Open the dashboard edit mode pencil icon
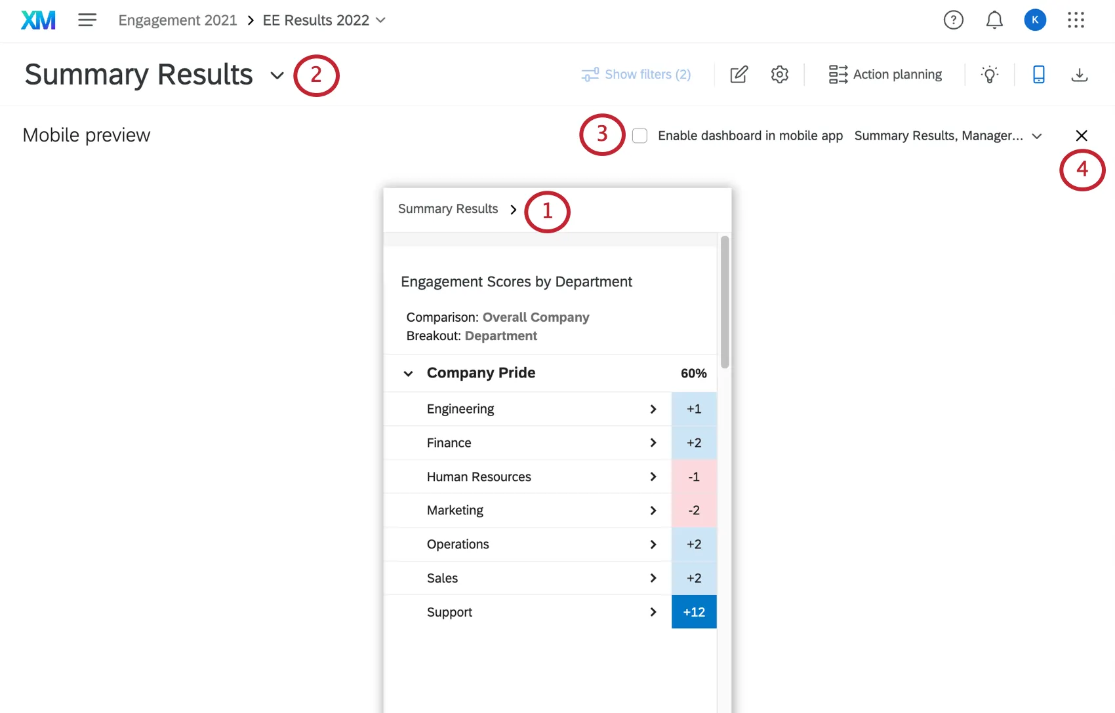 tap(739, 74)
